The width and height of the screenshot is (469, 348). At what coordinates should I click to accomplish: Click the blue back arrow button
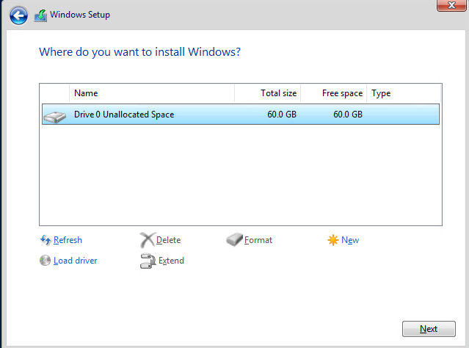tap(18, 15)
